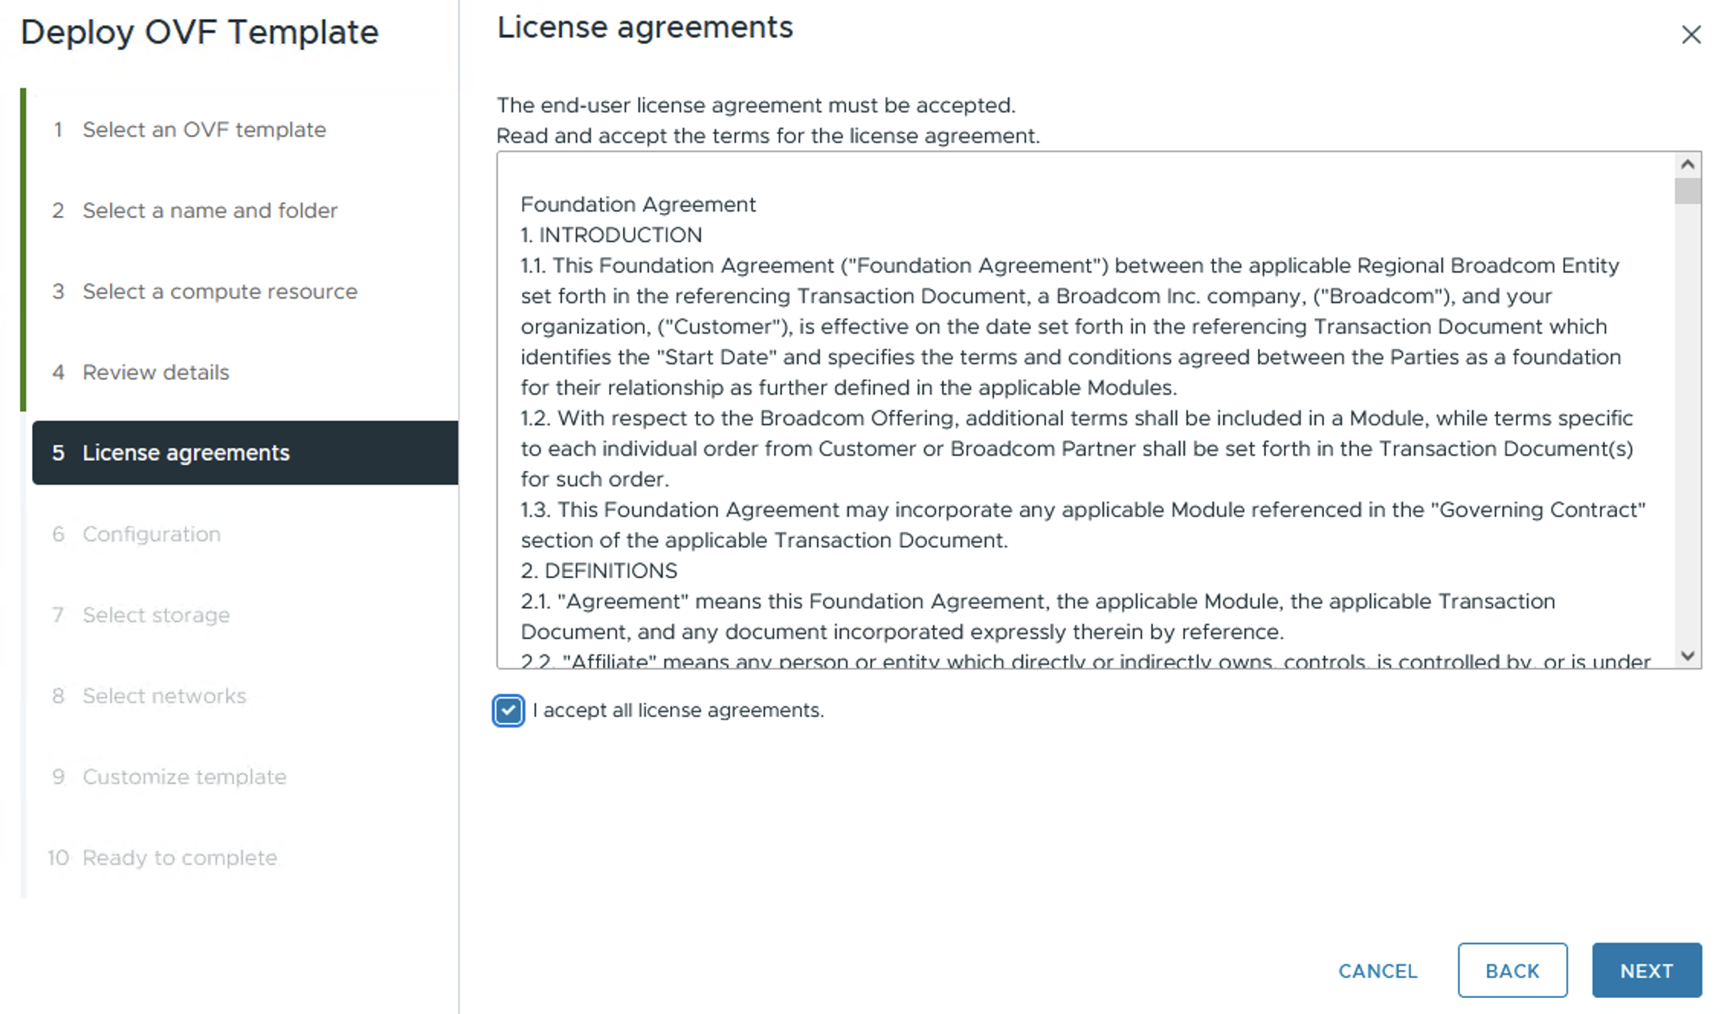Cancel the OVF deployment wizard
The height and width of the screenshot is (1014, 1724).
(x=1377, y=970)
